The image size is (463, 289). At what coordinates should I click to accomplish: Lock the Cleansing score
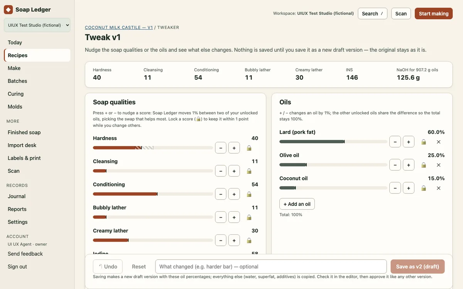coord(249,171)
